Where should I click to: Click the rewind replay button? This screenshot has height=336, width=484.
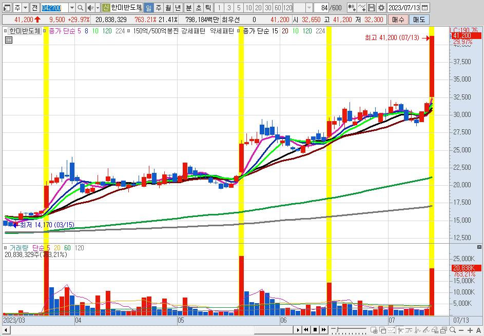[x=306, y=330]
